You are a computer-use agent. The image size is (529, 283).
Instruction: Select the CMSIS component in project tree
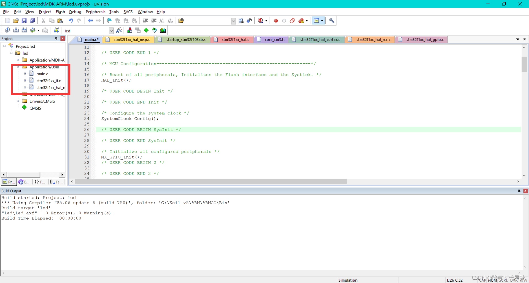tap(35, 108)
